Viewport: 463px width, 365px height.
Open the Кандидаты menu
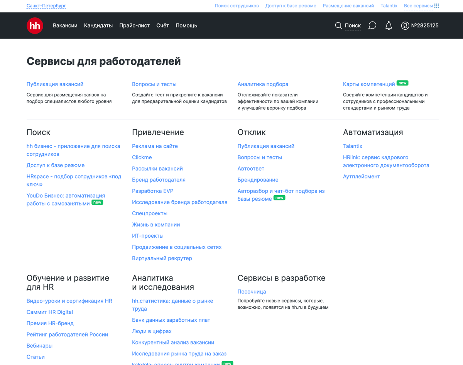[98, 25]
